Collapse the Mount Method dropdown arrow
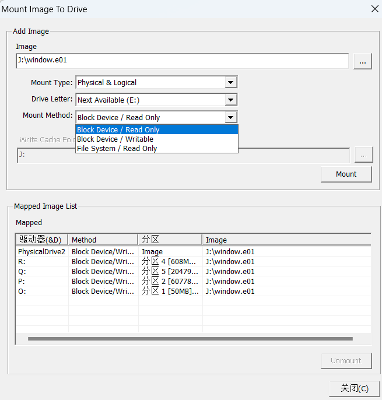 tap(231, 117)
